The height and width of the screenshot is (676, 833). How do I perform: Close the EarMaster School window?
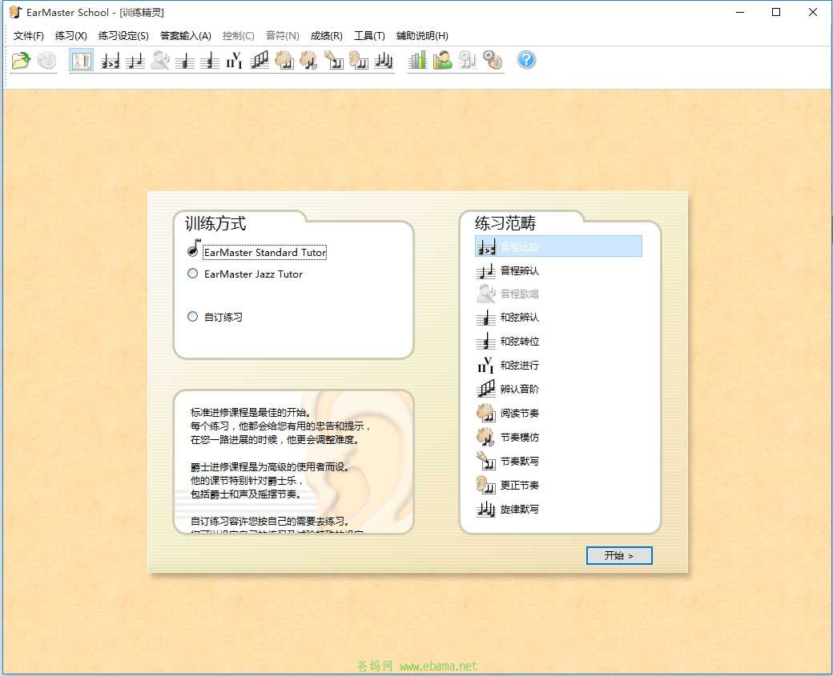click(813, 12)
